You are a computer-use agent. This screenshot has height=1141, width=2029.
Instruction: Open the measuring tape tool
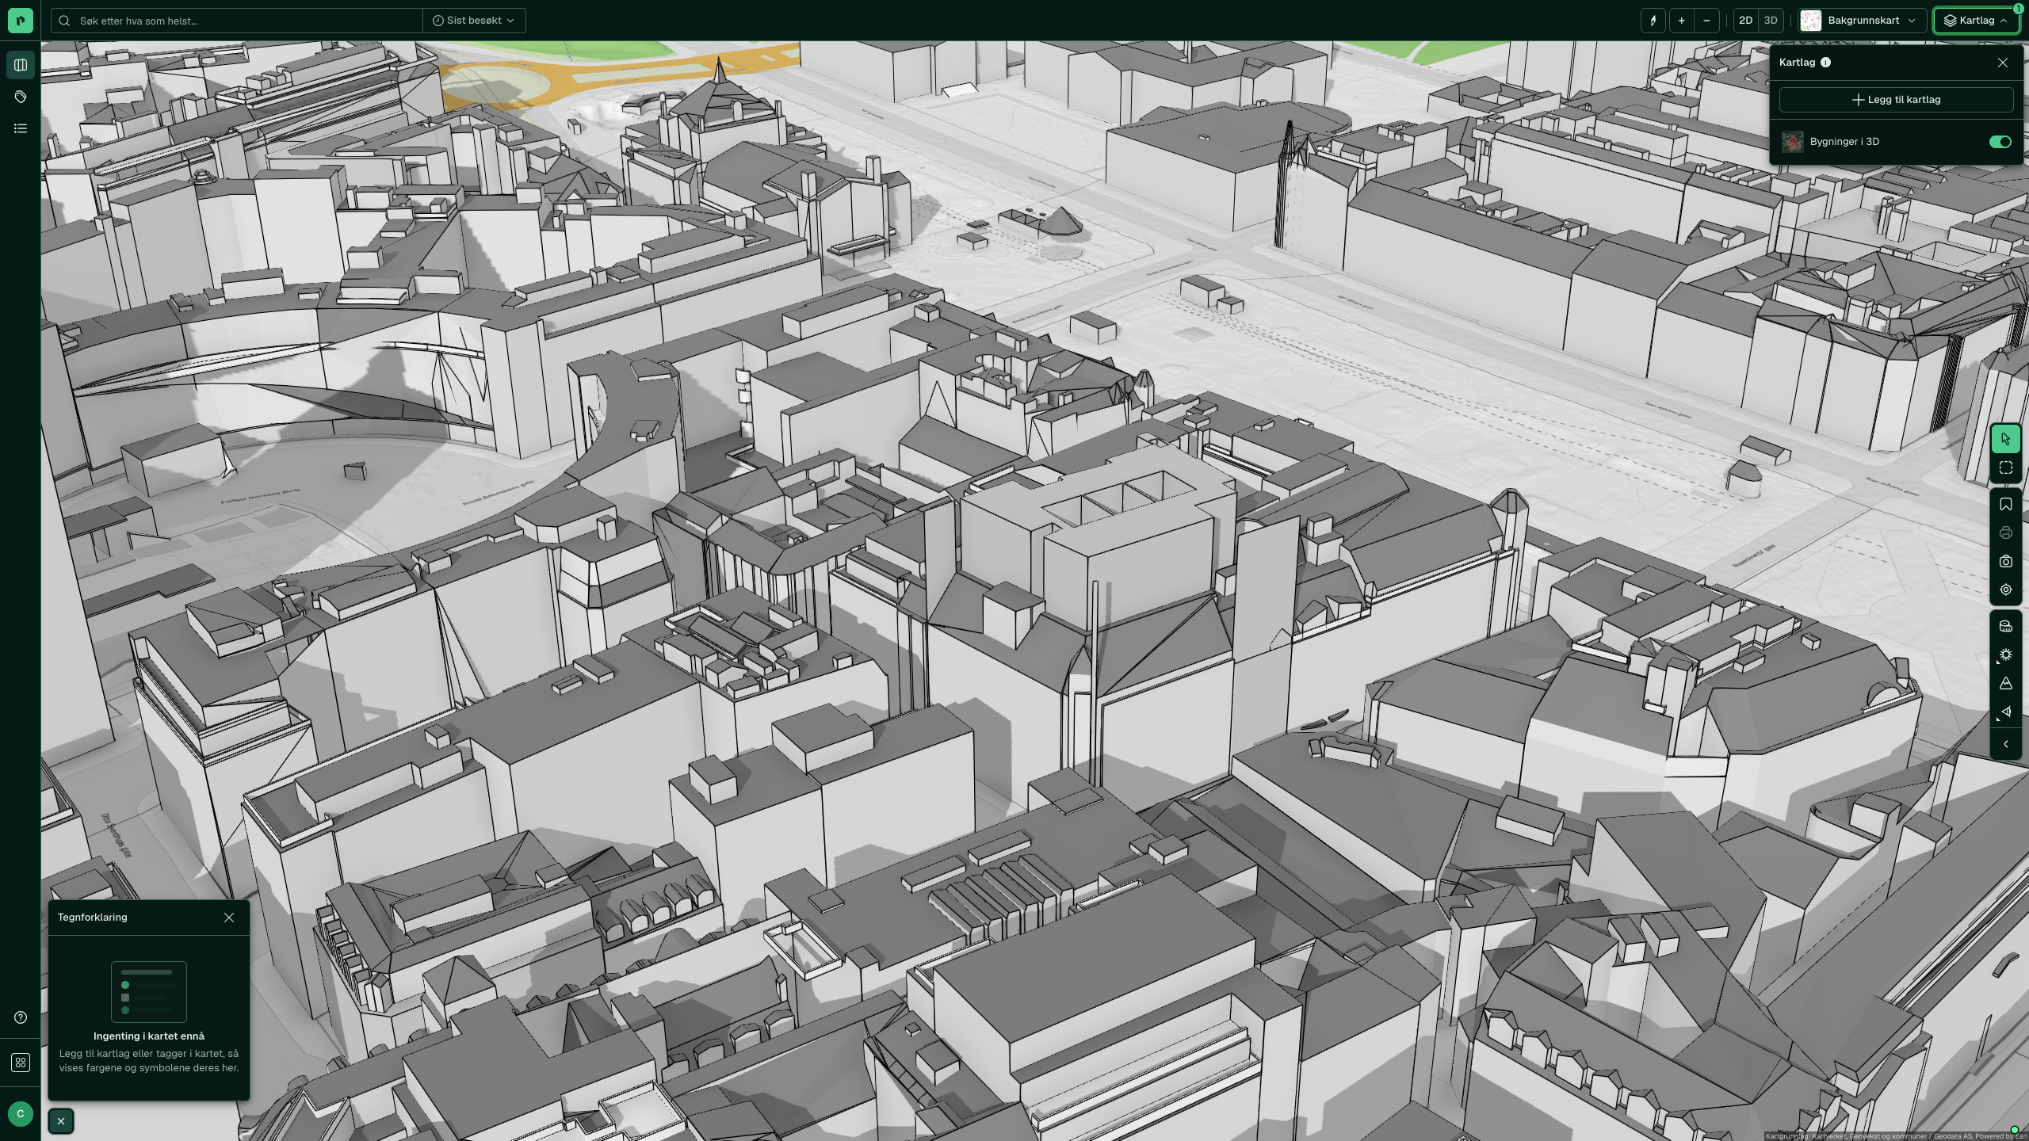click(x=2005, y=626)
